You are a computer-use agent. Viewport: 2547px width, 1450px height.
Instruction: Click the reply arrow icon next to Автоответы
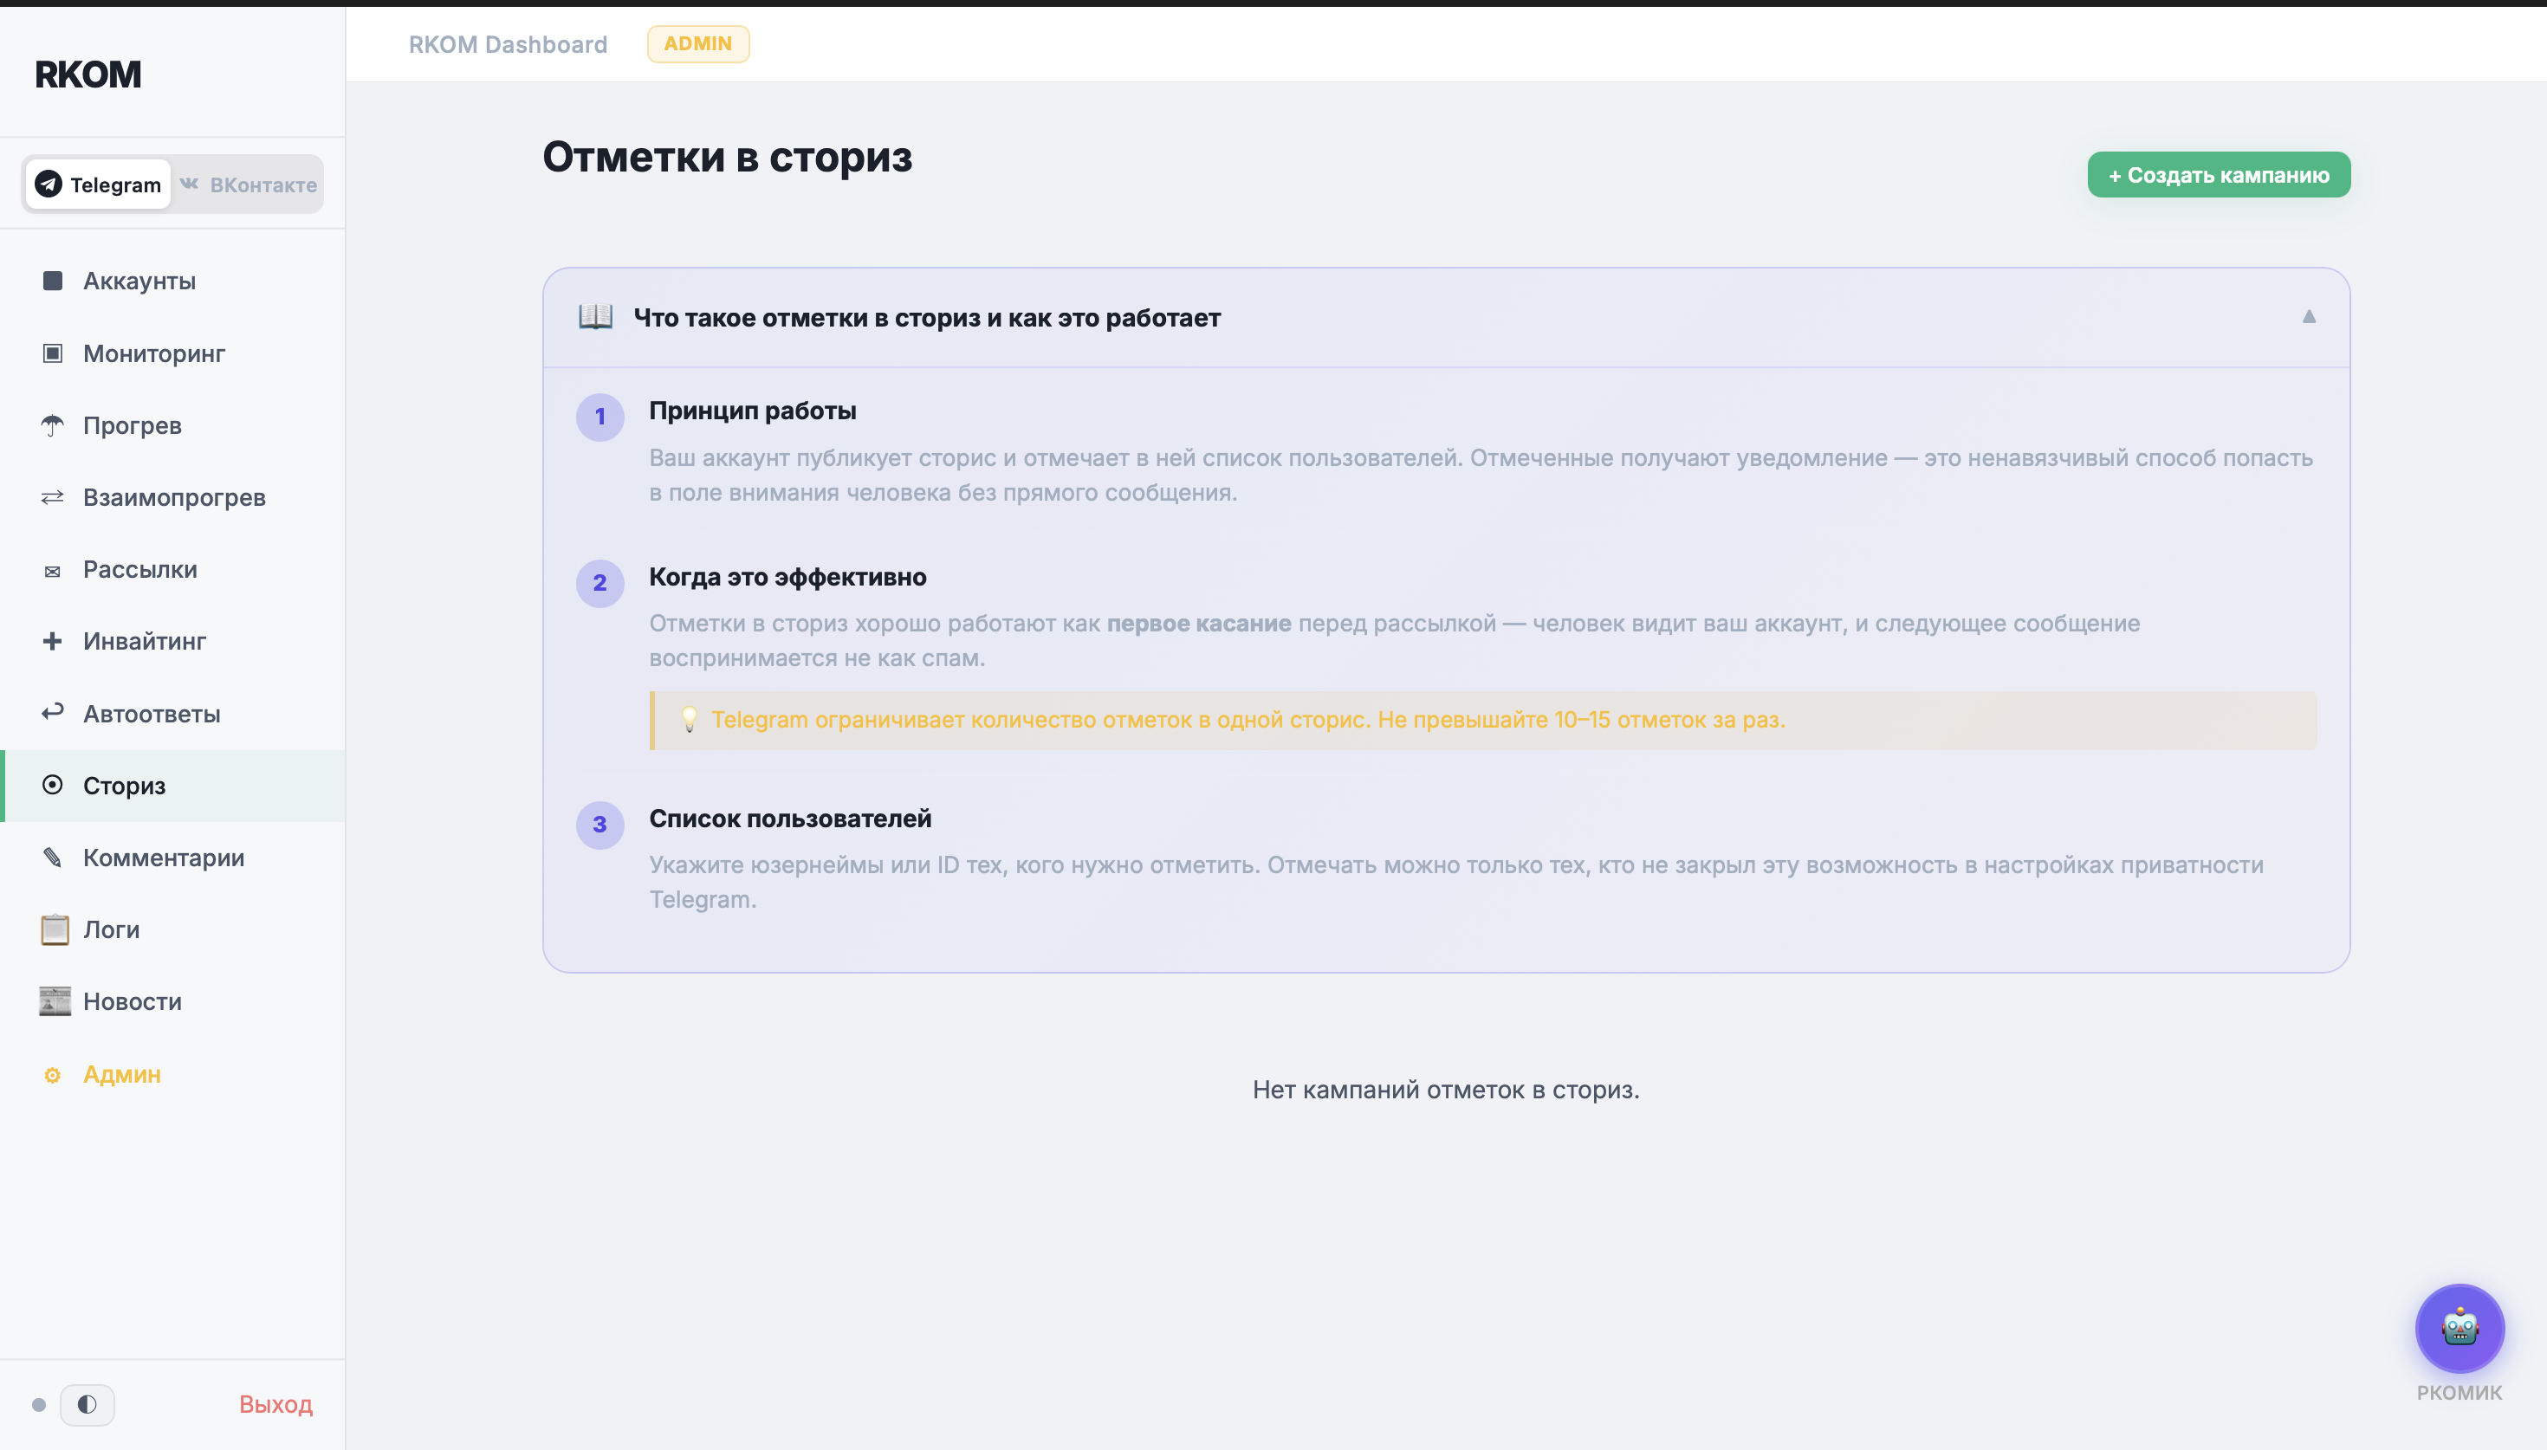coord(53,712)
